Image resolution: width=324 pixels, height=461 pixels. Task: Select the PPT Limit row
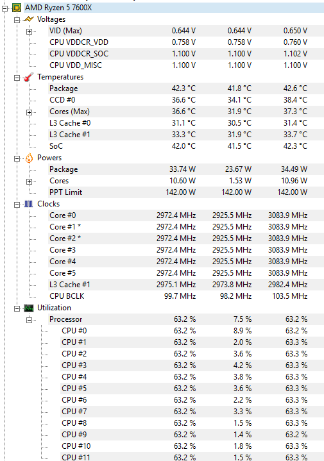coord(186,192)
